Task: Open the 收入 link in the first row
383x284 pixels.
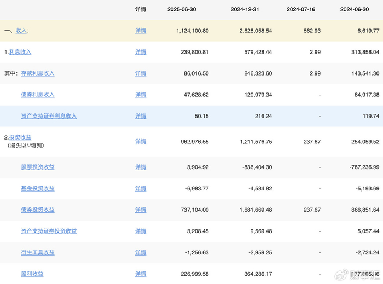Action: [21, 31]
